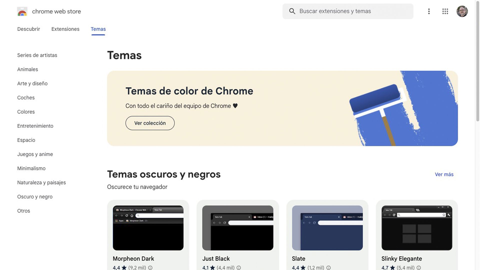Click the info icon next to Just Black rating
480x270 pixels.
[239, 267]
